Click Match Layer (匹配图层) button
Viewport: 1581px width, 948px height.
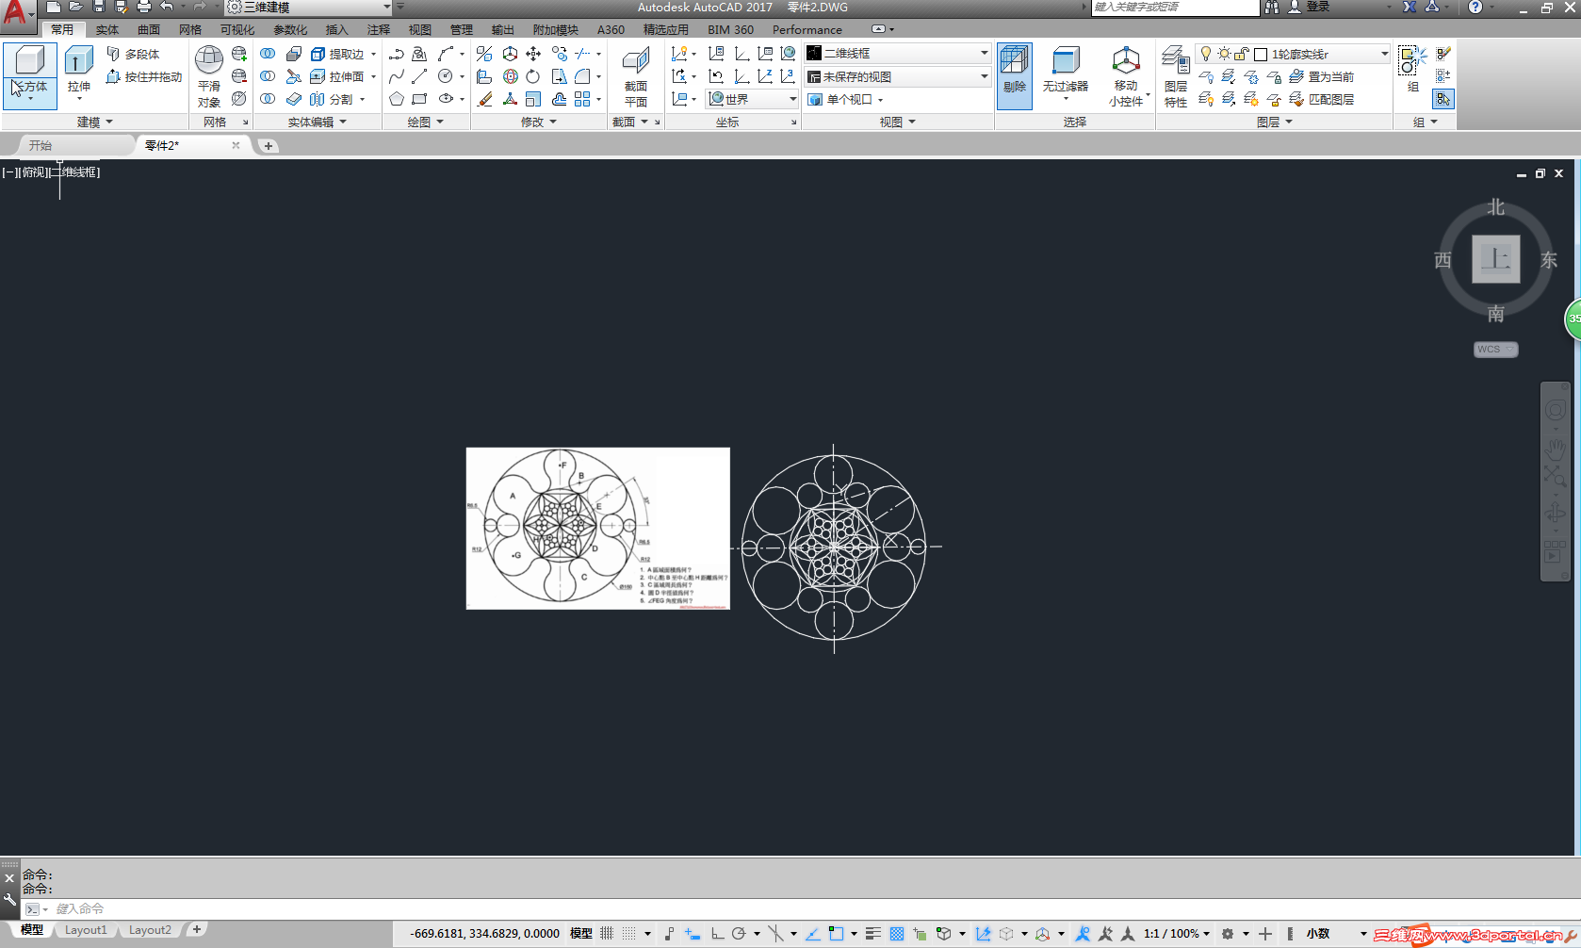point(1322,99)
